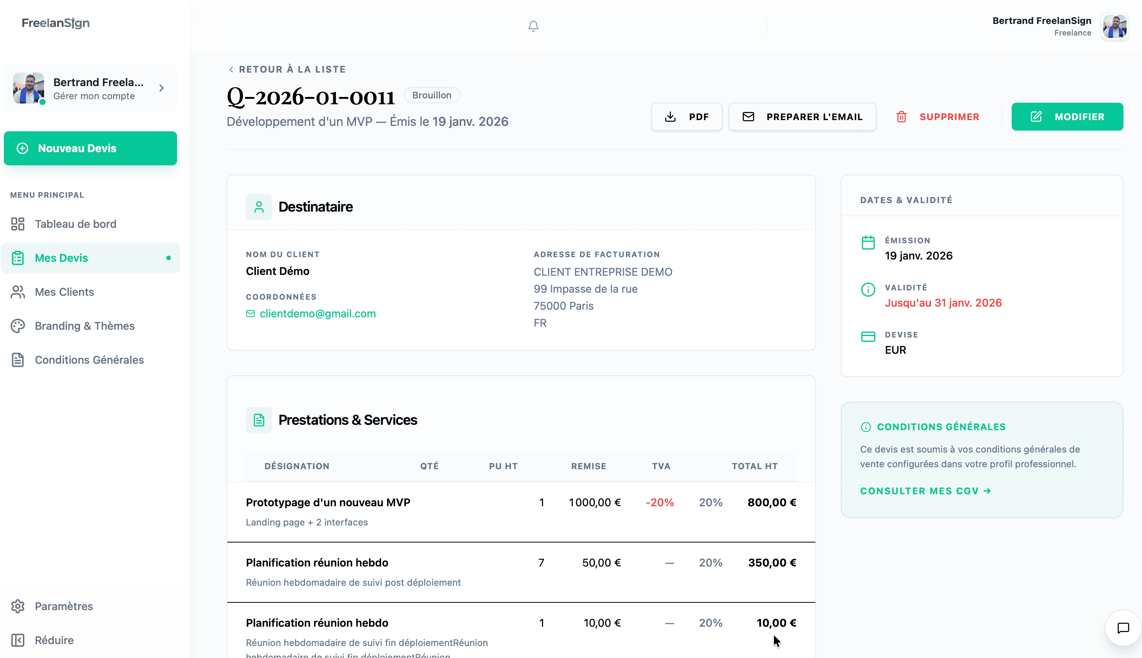Image resolution: width=1142 pixels, height=658 pixels.
Task: Expand account chevron next to Bertrand Freela...
Action: (x=162, y=88)
